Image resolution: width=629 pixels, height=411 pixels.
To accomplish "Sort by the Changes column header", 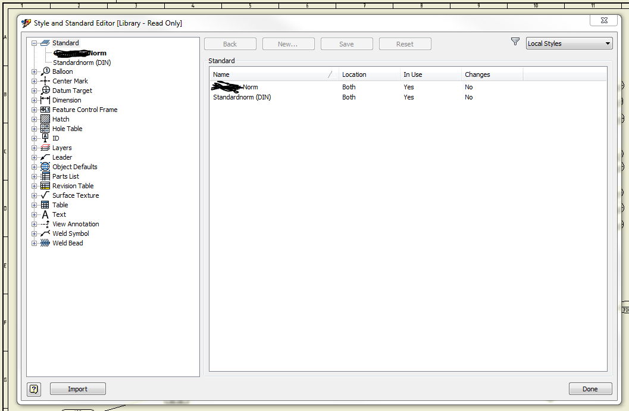I will (x=492, y=74).
